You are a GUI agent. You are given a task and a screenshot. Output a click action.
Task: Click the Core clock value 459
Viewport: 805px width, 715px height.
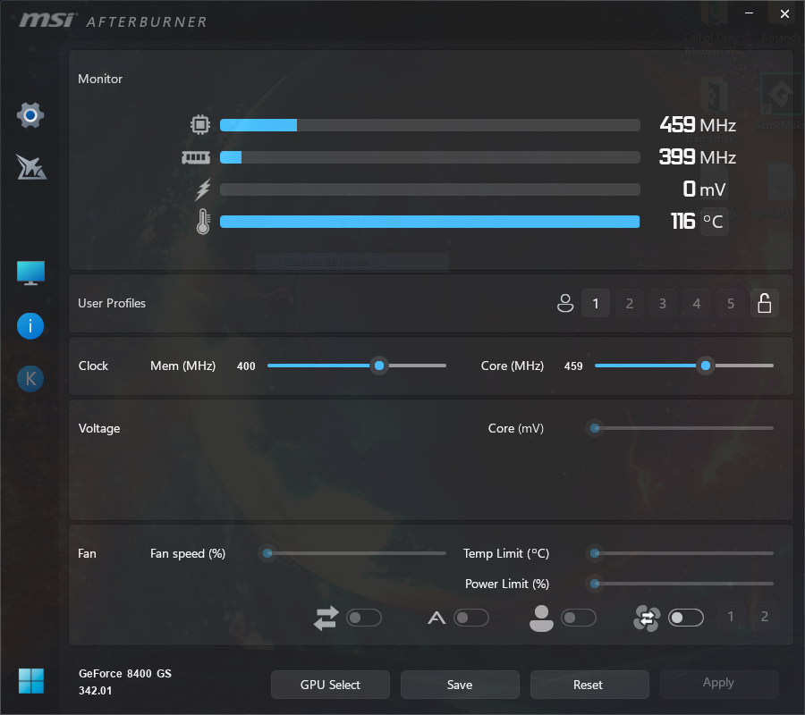(573, 366)
